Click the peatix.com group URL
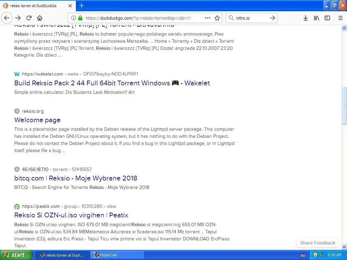The image size is (347, 260). click(69, 206)
